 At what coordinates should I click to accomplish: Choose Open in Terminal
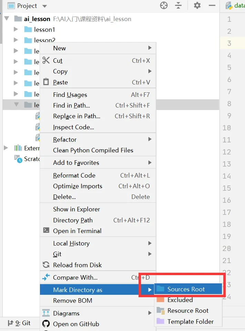pos(98,231)
